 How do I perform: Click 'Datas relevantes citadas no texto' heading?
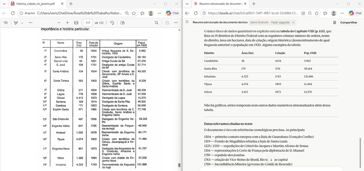(x=228, y=124)
